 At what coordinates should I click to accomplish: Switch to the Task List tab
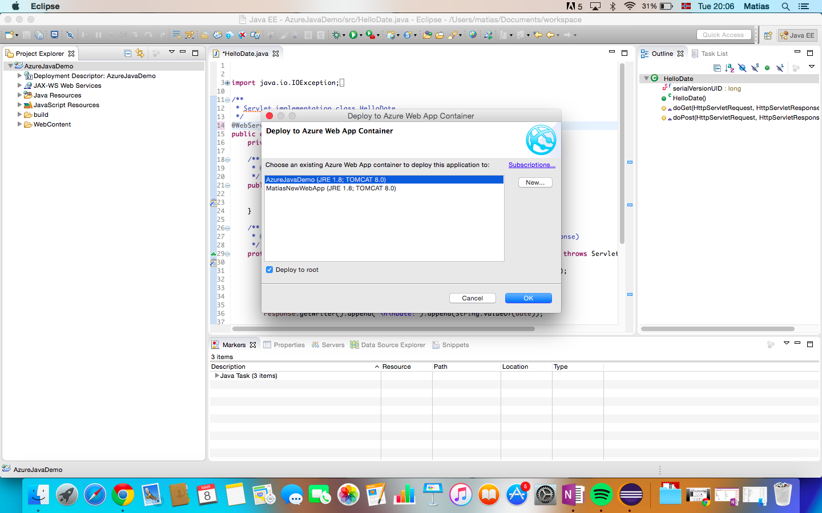click(x=710, y=54)
